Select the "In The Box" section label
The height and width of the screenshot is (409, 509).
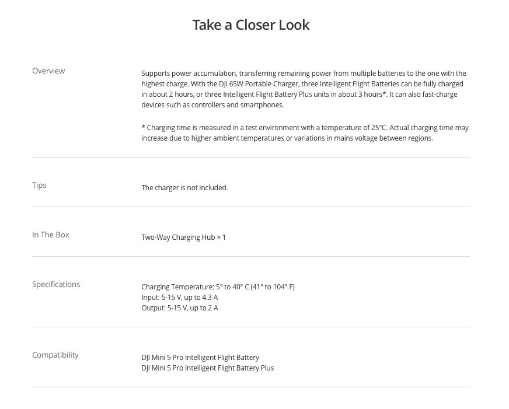[51, 235]
